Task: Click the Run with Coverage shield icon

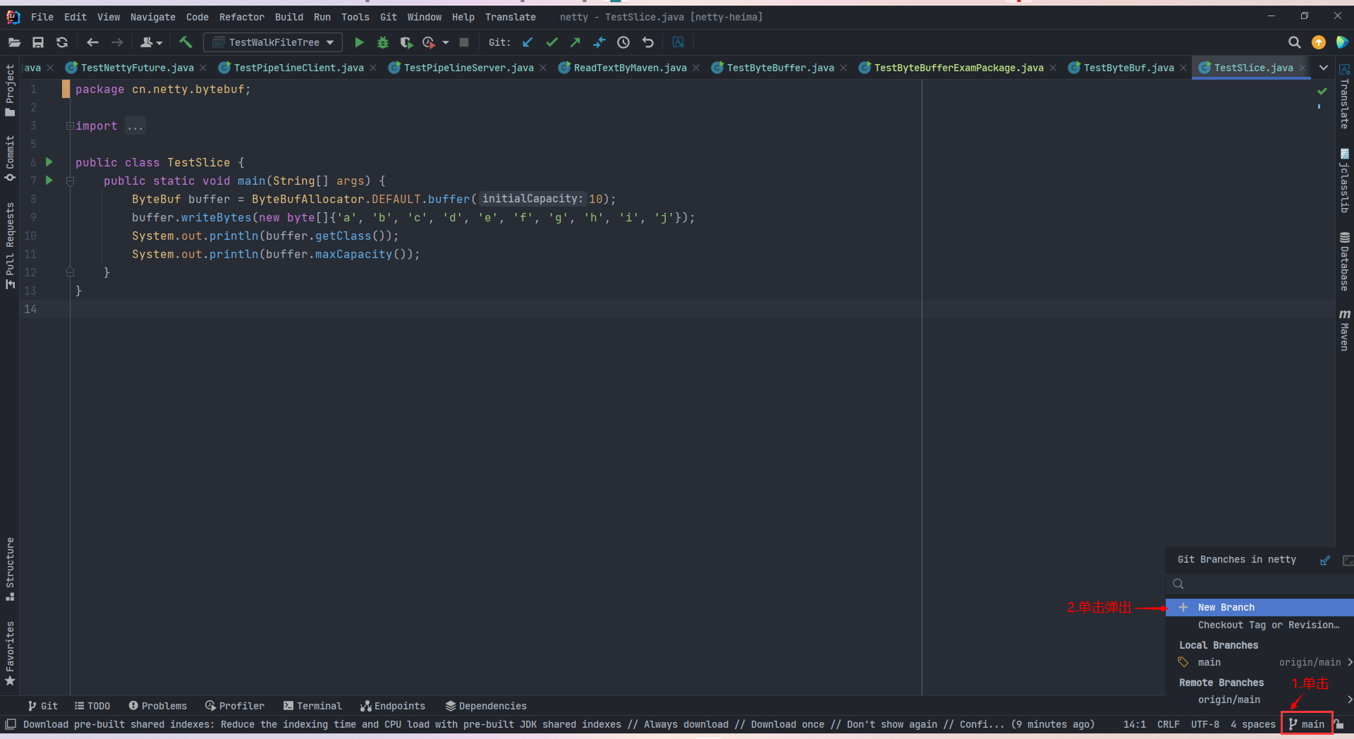Action: [406, 42]
